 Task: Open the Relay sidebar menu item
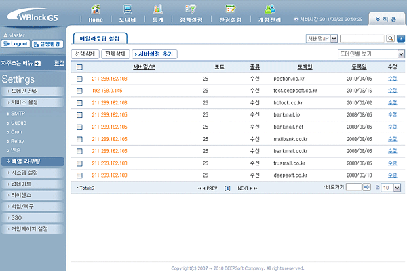pos(18,141)
